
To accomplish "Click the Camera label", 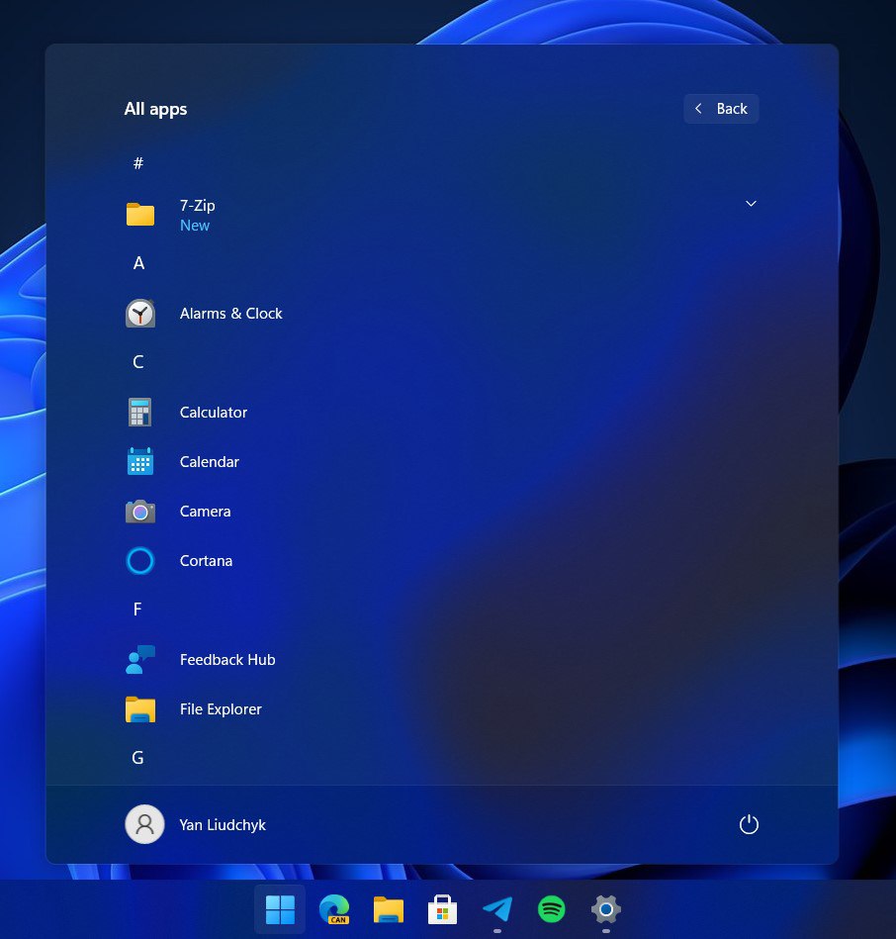I will tap(206, 512).
